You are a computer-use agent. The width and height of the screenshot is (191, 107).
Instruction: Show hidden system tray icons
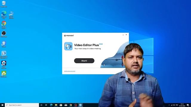point(169,105)
